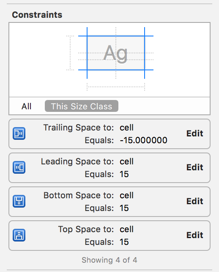Click the Ag label preview box
Viewport: 219px width, 272px height.
(x=116, y=53)
